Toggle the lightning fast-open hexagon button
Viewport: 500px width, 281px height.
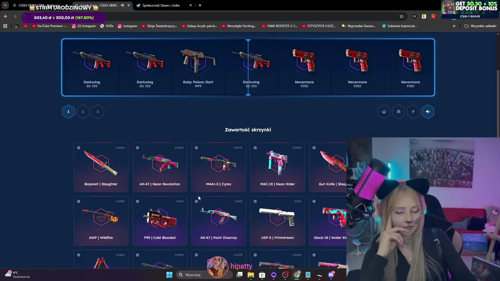click(413, 112)
